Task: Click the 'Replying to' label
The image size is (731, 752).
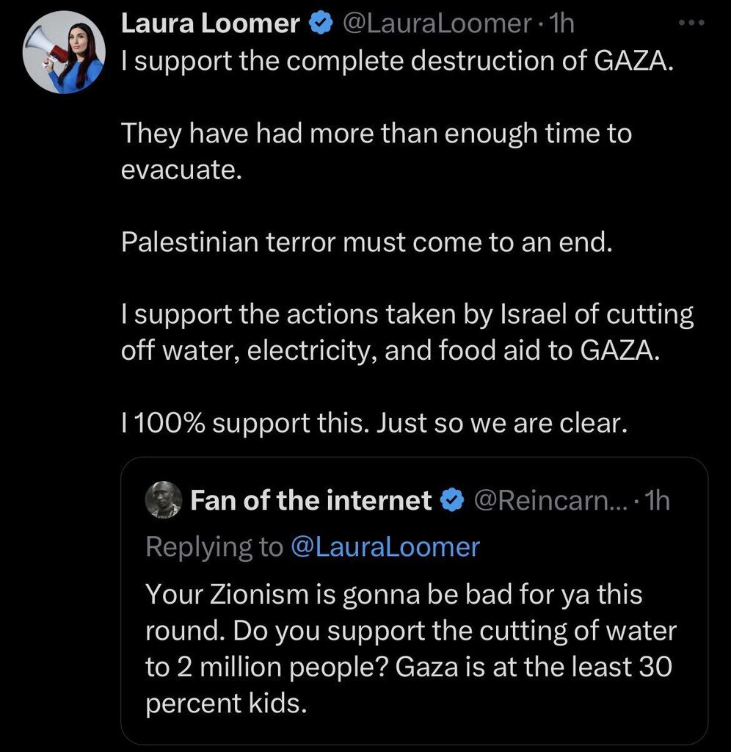Action: pos(214,547)
